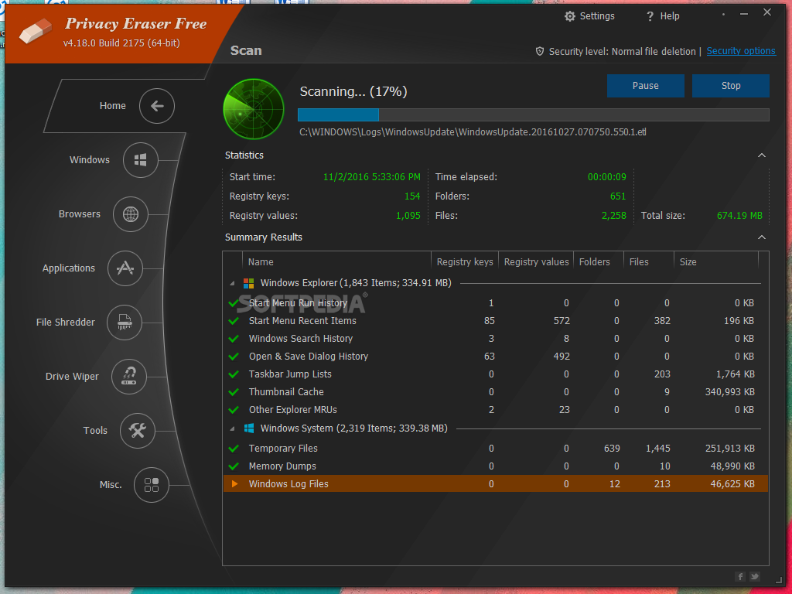Pause the running scan
The image size is (792, 594).
click(x=646, y=86)
